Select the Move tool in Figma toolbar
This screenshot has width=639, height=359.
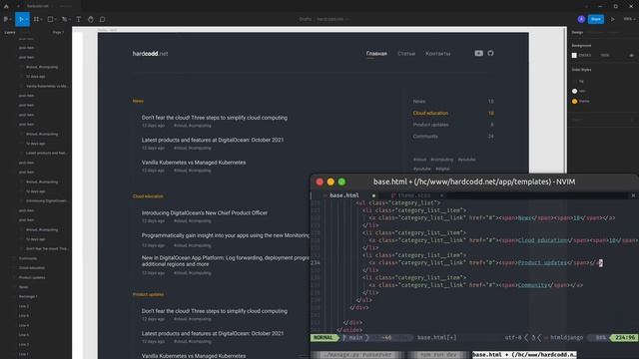pos(21,19)
